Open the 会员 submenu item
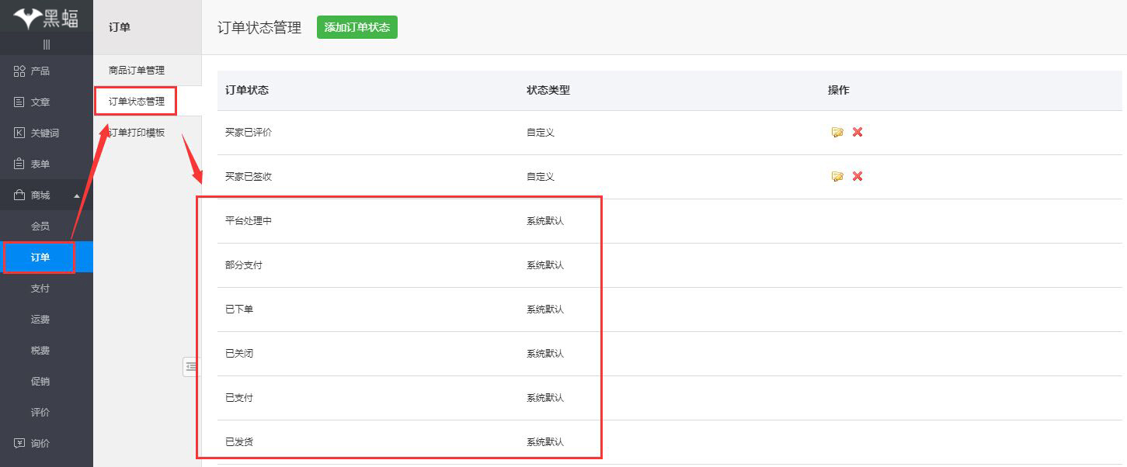The image size is (1127, 467). pos(40,227)
